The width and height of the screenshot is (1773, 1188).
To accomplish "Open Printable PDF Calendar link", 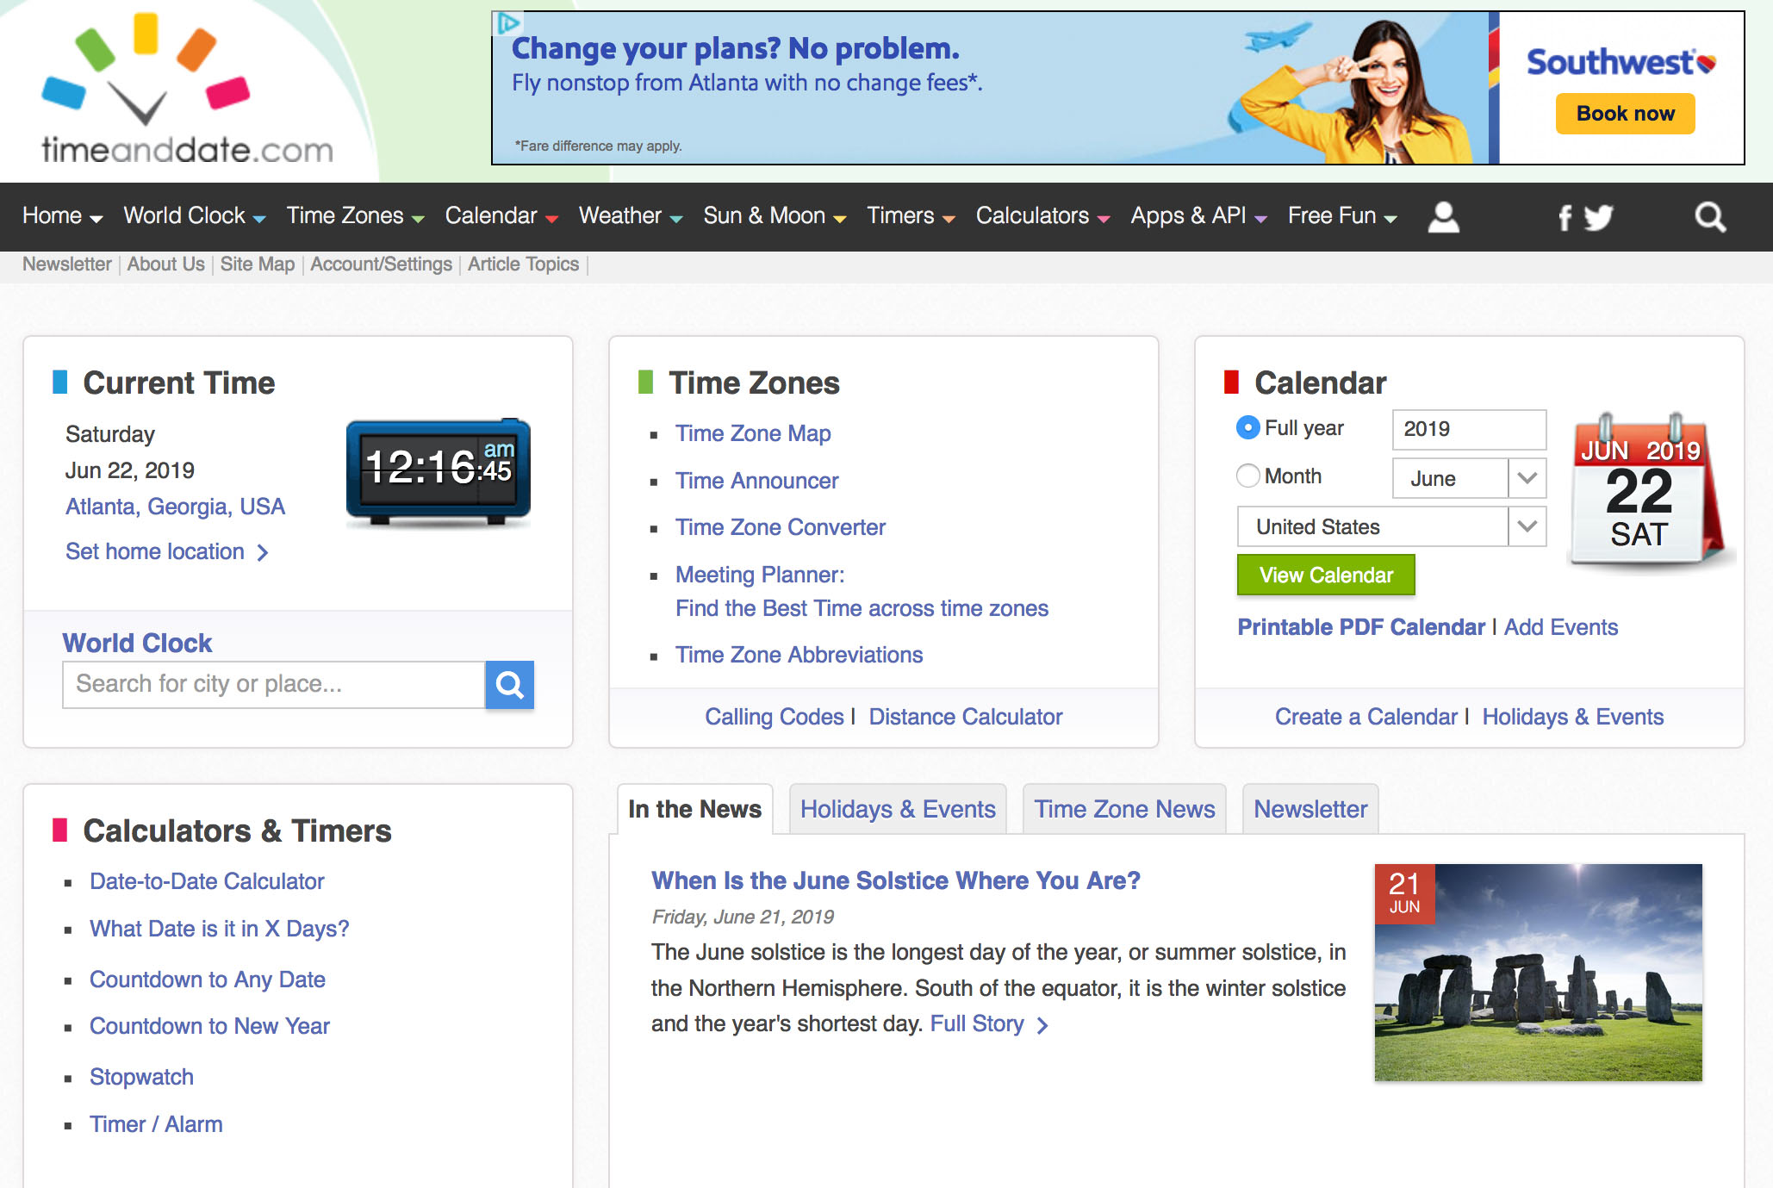I will coord(1361,627).
